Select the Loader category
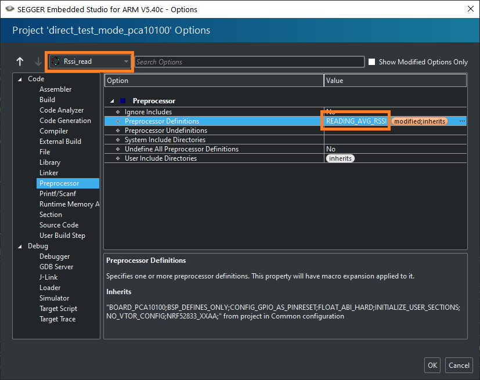Screen dimensions: 480x380 (x=50, y=288)
